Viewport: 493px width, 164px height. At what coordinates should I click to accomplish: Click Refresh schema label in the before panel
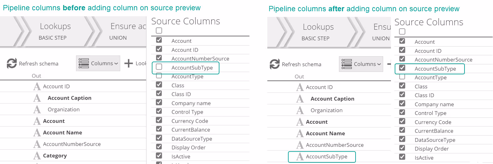[39, 64]
